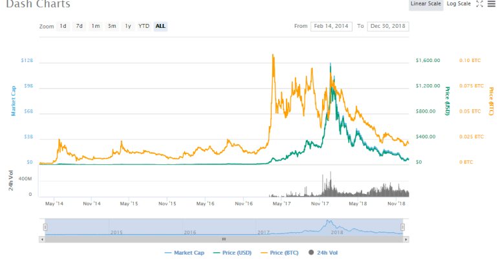Set zoom to 3m
This screenshot has width=498, height=260.
tap(112, 26)
